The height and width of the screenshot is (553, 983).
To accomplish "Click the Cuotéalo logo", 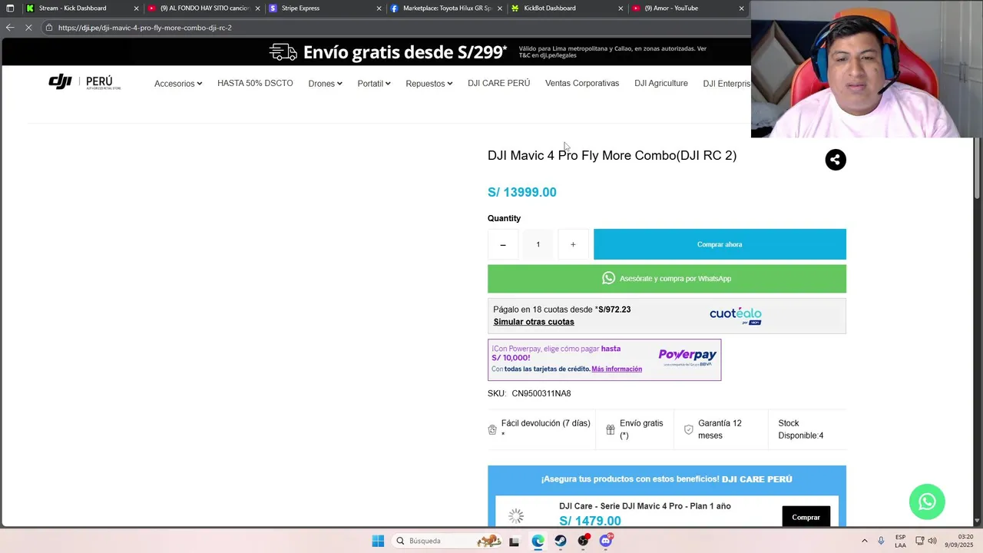I will point(736,316).
